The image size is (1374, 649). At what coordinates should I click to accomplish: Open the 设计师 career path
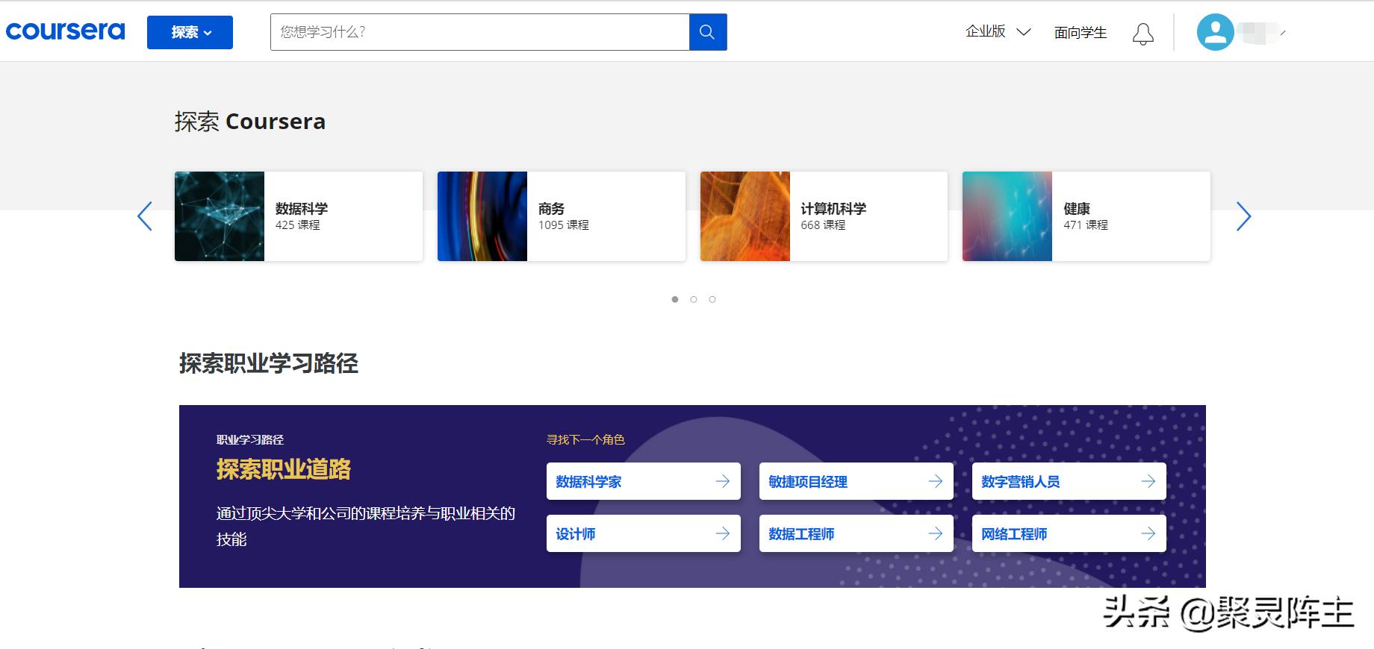[644, 533]
